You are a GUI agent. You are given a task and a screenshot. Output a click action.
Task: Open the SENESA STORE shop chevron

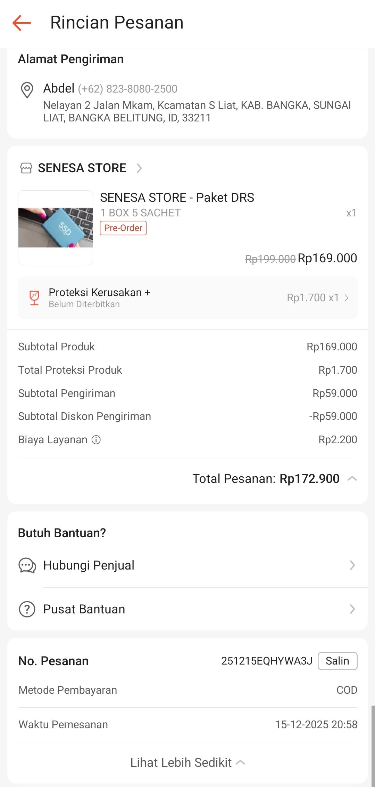click(139, 168)
